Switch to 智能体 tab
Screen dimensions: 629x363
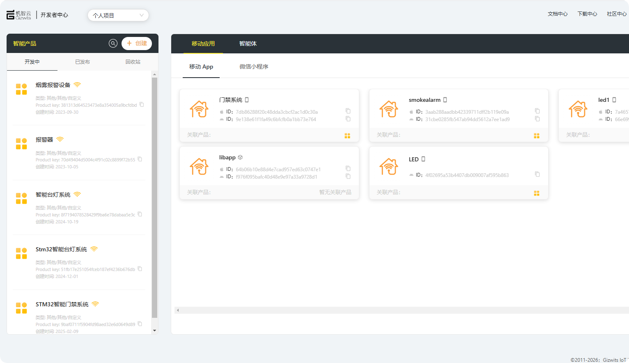point(248,44)
